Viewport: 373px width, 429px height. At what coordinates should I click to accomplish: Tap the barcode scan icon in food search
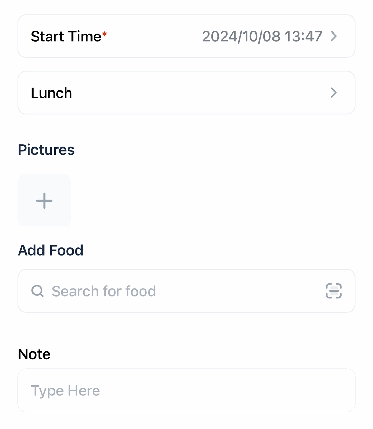(334, 291)
